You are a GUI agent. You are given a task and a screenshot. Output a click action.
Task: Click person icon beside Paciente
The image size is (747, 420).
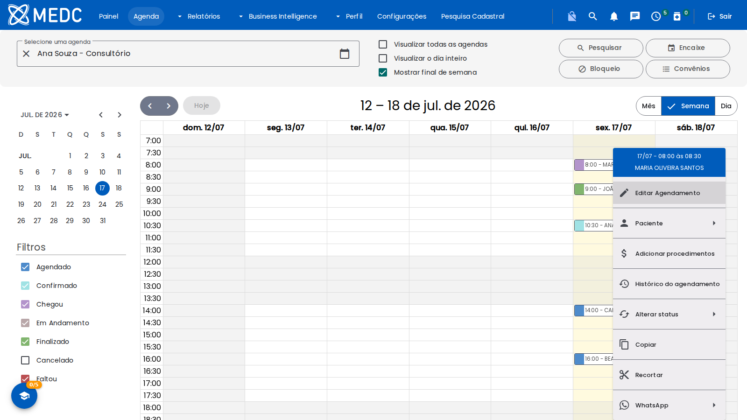pos(624,223)
